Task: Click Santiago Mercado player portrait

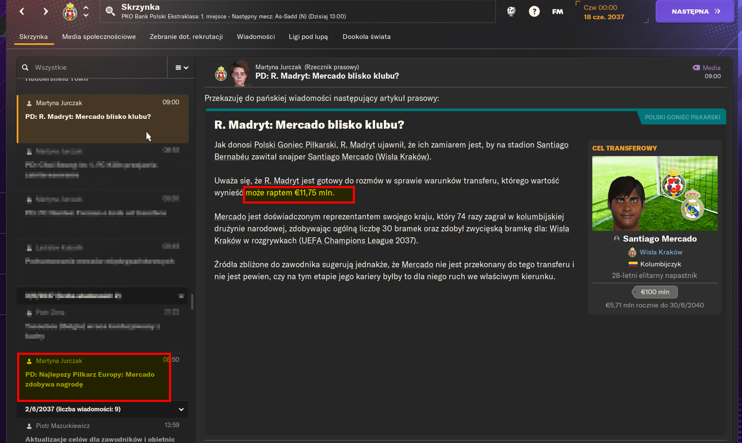Action: tap(654, 193)
